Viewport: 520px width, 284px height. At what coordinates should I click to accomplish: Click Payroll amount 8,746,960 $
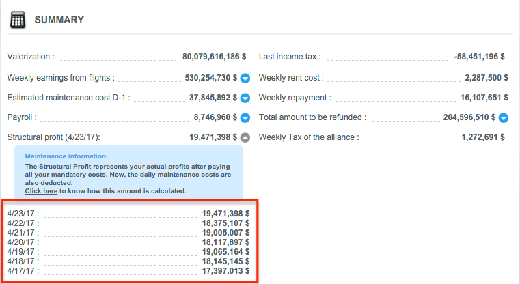click(x=215, y=117)
